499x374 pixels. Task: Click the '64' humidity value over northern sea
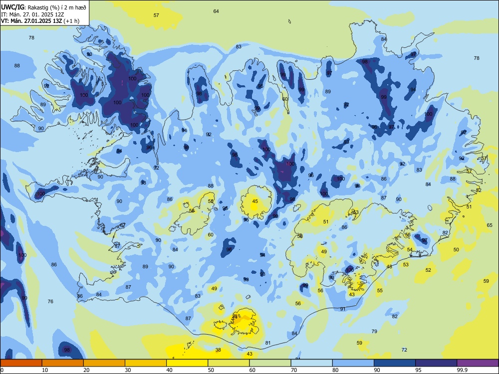(216, 11)
